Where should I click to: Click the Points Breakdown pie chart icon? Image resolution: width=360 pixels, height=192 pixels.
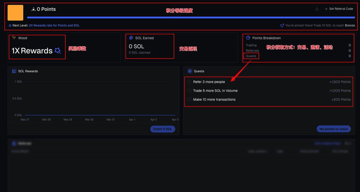(x=248, y=38)
